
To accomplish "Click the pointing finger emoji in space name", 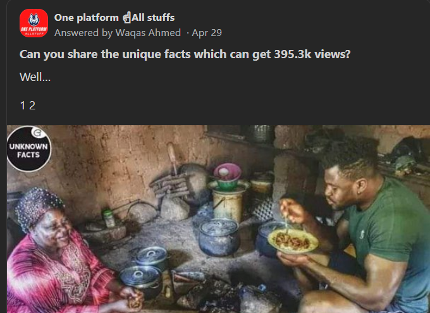I will pos(126,18).
